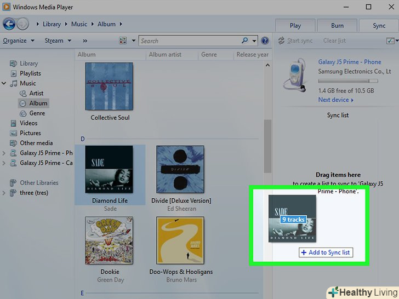Click Library in the breadcrumb path
This screenshot has height=299, width=399.
click(52, 24)
